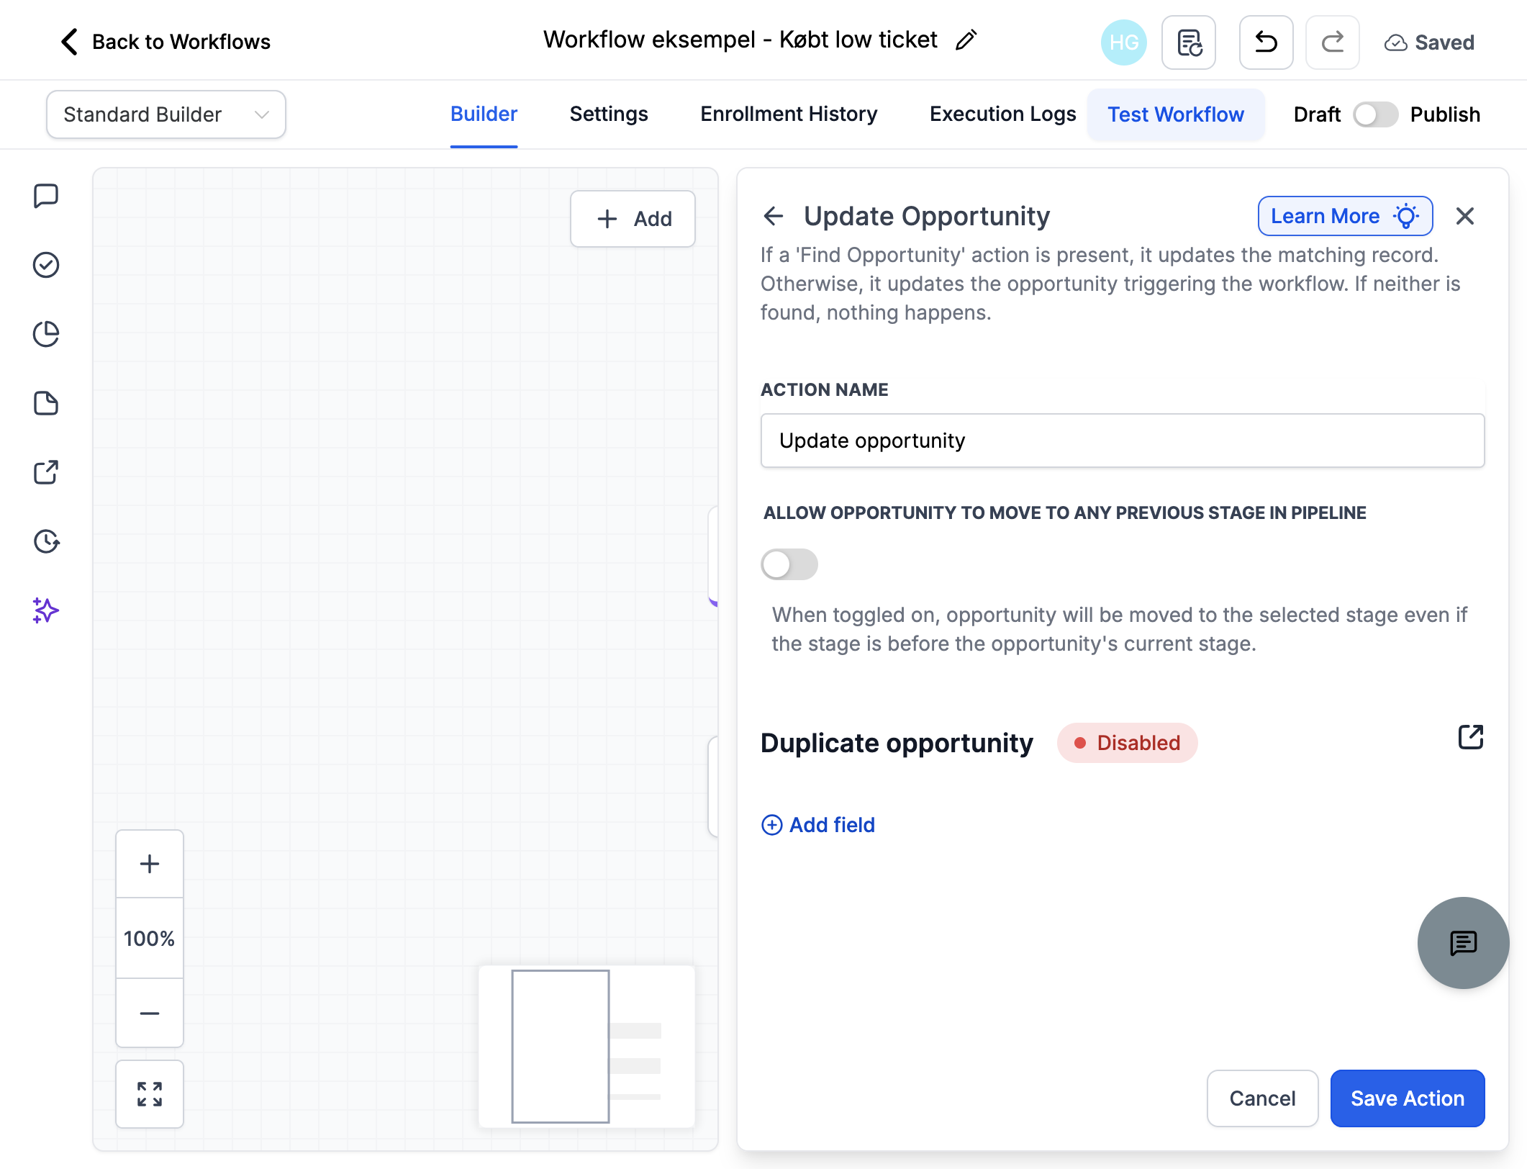
Task: Open the AI sparkle sidebar icon
Action: click(x=46, y=610)
